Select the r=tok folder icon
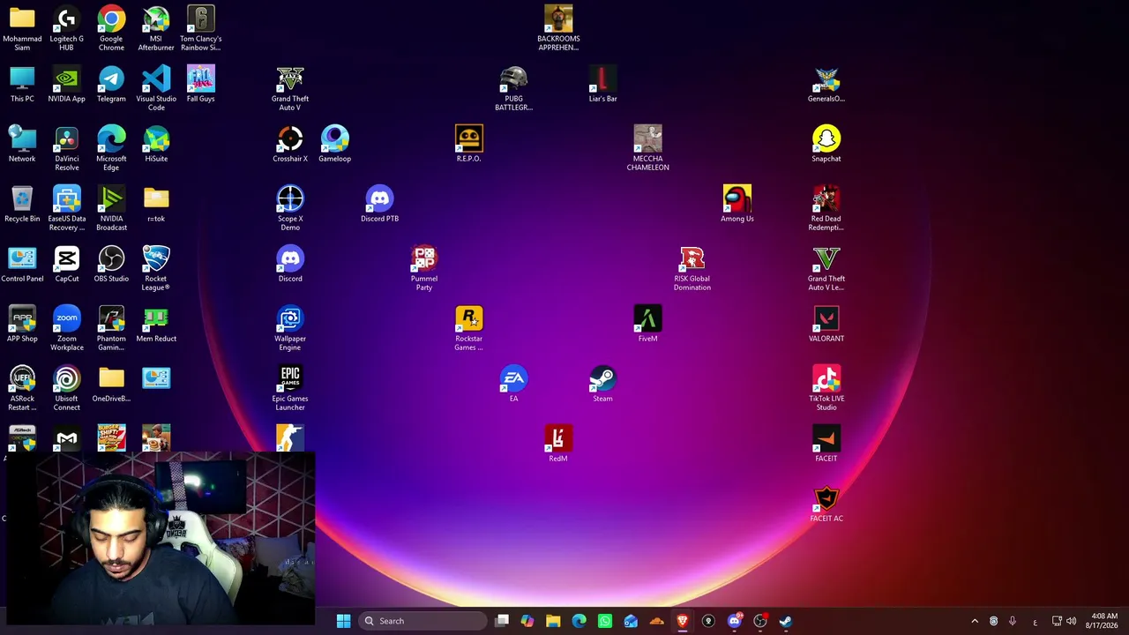1129x635 pixels. pyautogui.click(x=156, y=204)
